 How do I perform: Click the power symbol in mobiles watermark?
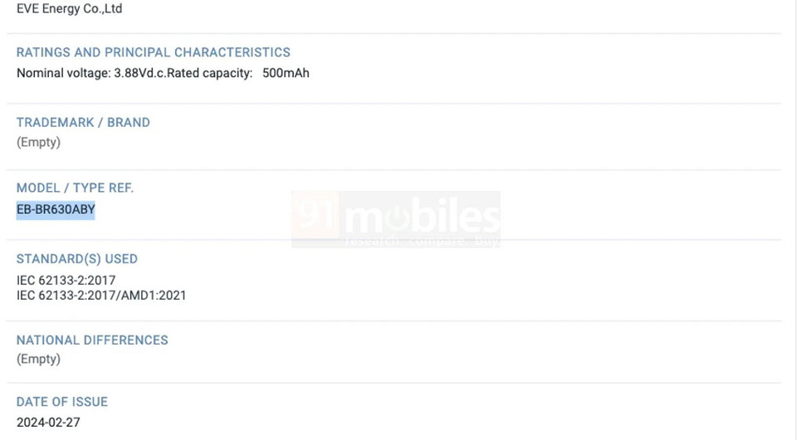pyautogui.click(x=400, y=218)
